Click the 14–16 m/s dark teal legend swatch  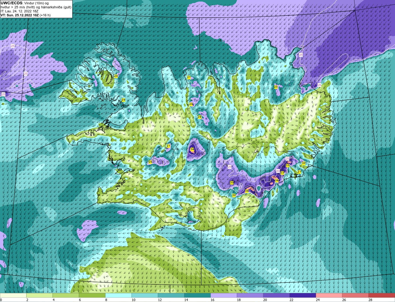197,295
